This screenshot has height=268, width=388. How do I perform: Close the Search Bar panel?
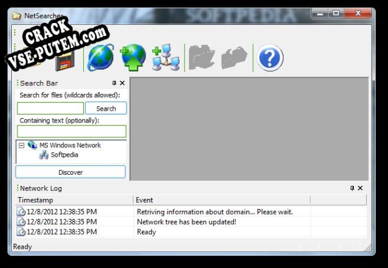pyautogui.click(x=122, y=83)
